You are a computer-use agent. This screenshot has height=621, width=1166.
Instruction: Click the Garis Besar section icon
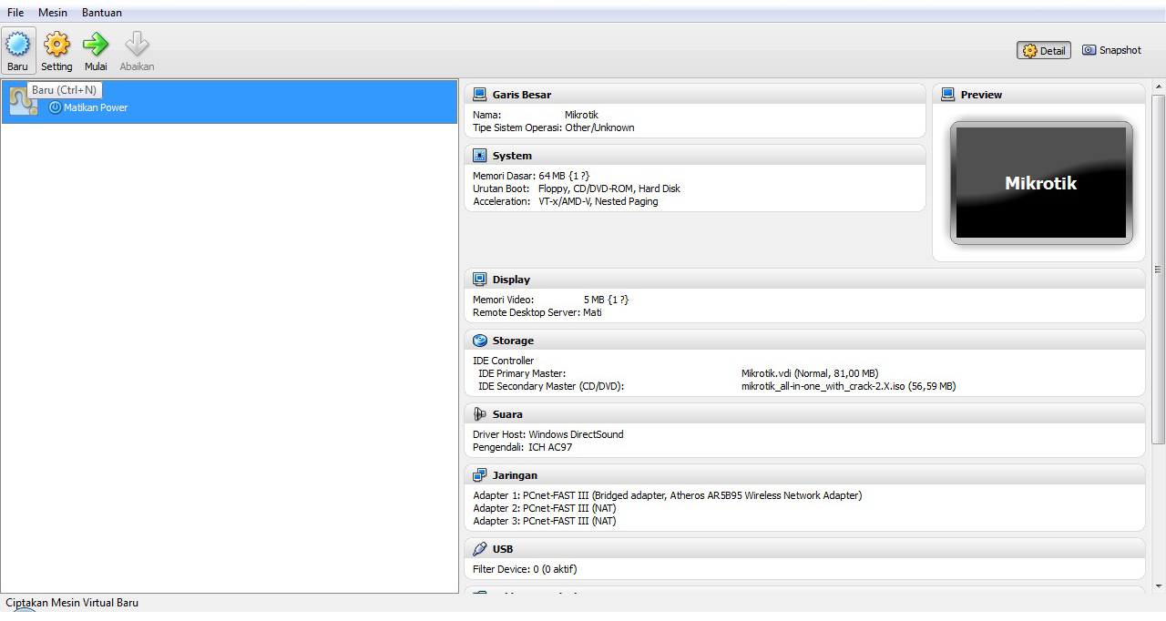[480, 95]
